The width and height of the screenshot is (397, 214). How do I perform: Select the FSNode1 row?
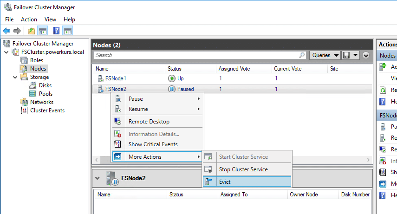tap(233, 78)
